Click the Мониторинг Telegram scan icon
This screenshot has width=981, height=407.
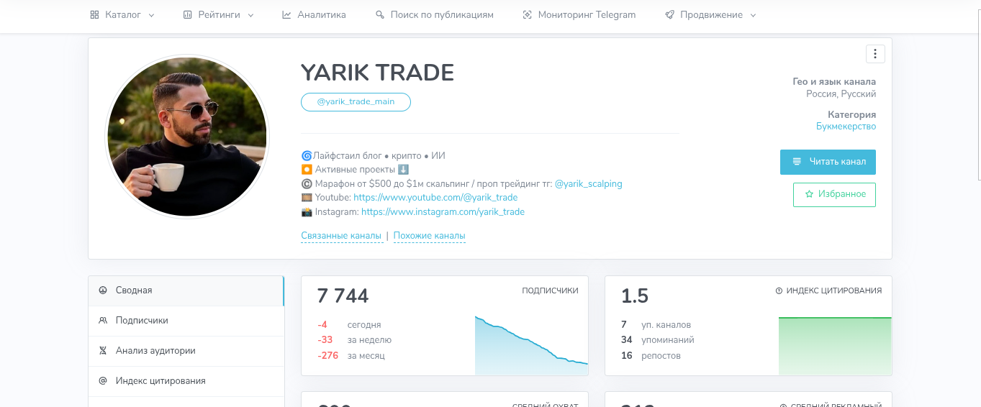pos(527,14)
